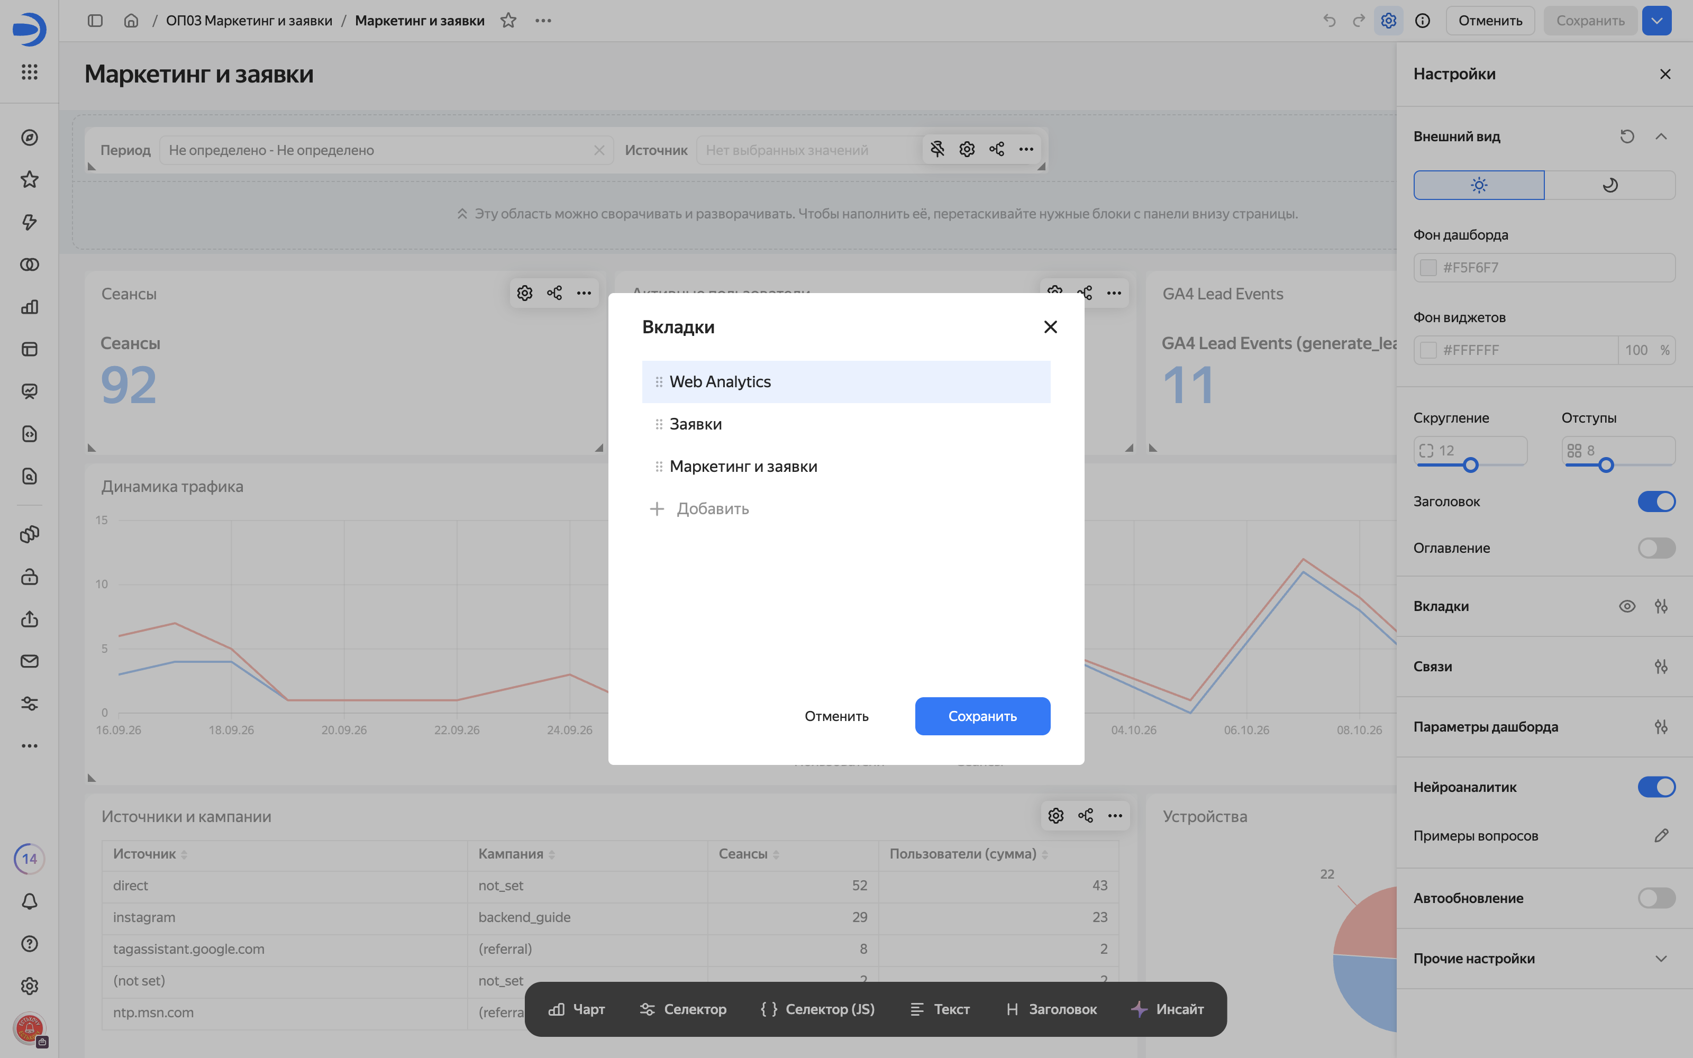Add a new tab with Добавить

(699, 509)
